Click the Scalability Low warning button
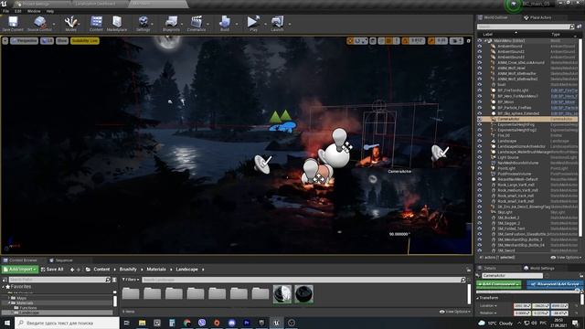The image size is (585, 329). (85, 40)
